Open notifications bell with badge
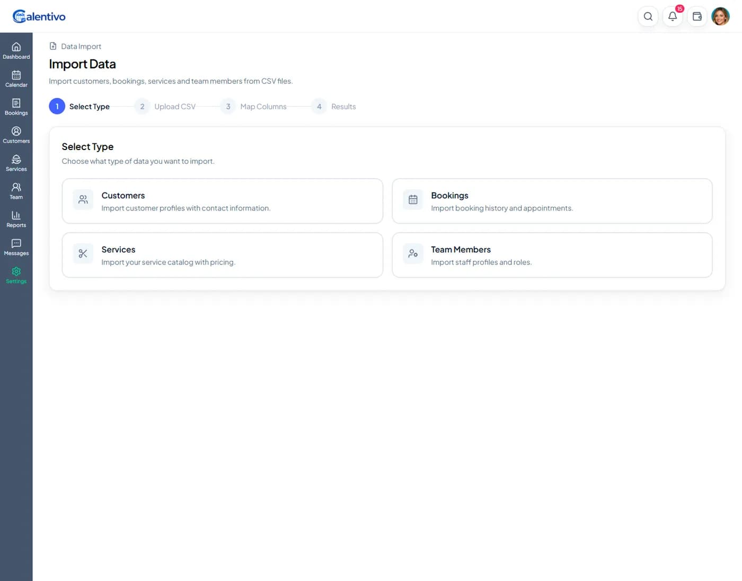Viewport: 742px width, 581px height. click(x=673, y=16)
